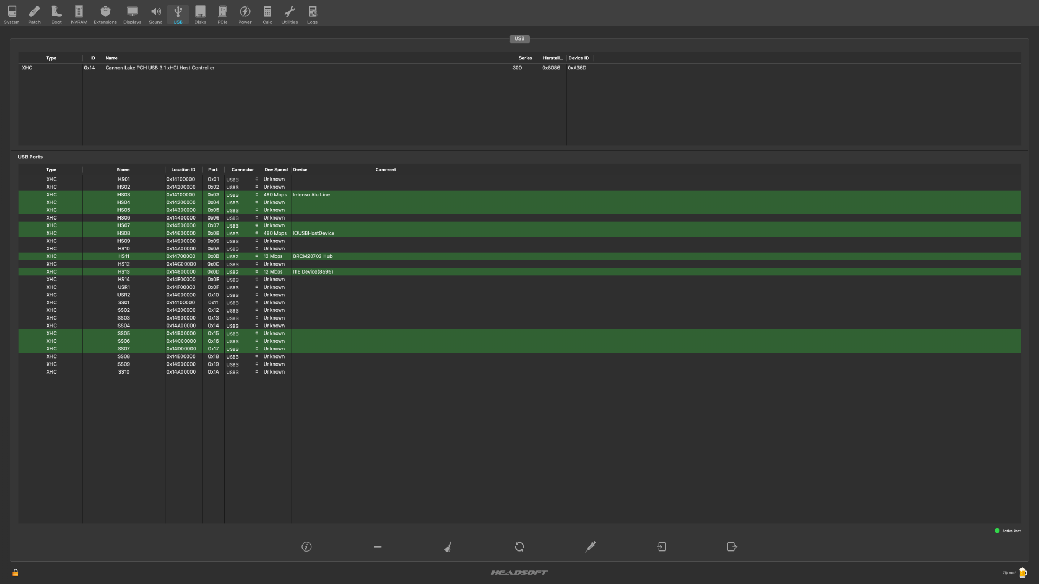The image size is (1039, 584).
Task: Select the HS08 IOUSBHostDevice port row
Action: pos(313,233)
